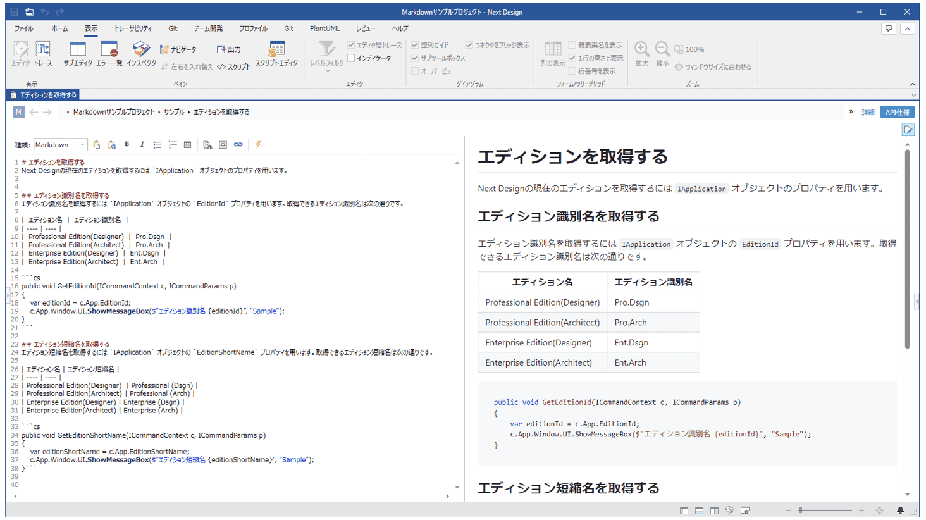This screenshot has width=926, height=520.
Task: Open the 種類 Markdown dropdown
Action: [x=61, y=145]
